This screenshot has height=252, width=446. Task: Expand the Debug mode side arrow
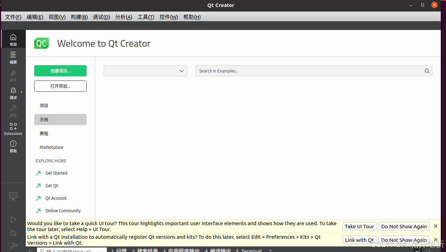click(21, 92)
